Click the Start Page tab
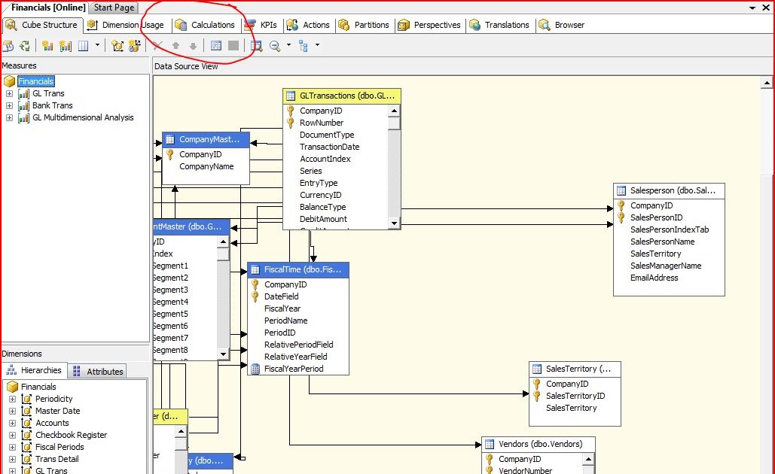This screenshot has height=474, width=775. (113, 8)
